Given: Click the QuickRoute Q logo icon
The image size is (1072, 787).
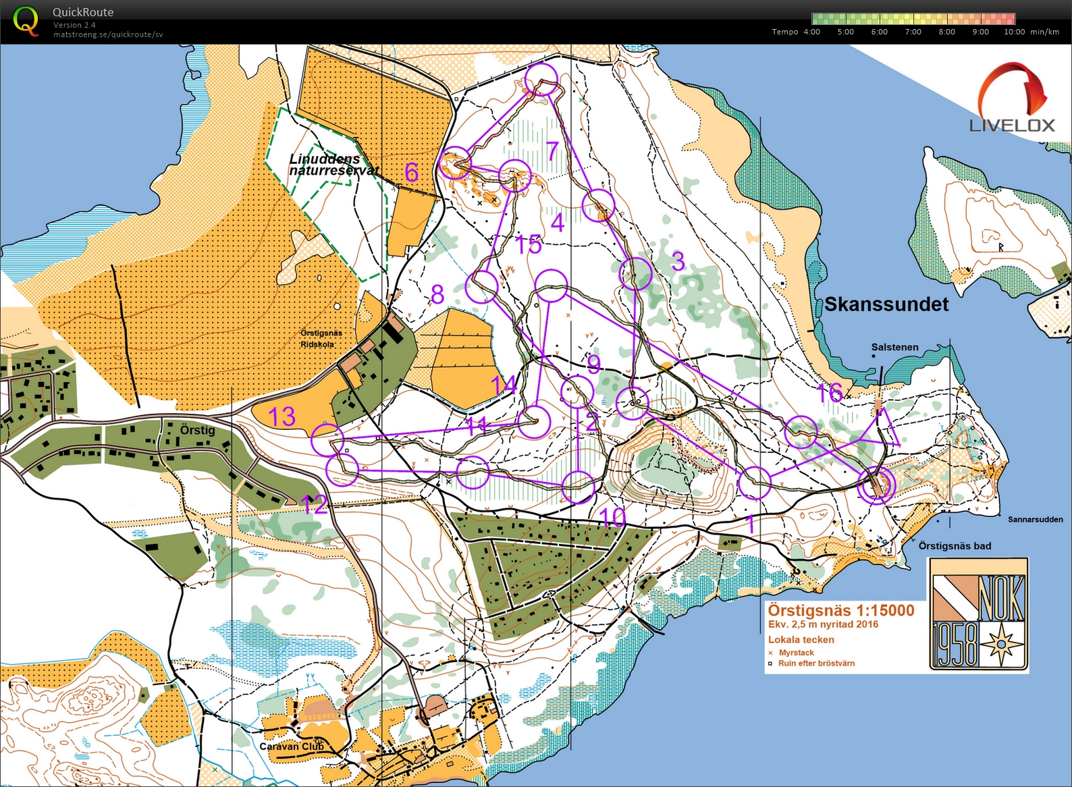Looking at the screenshot, I should click(26, 20).
